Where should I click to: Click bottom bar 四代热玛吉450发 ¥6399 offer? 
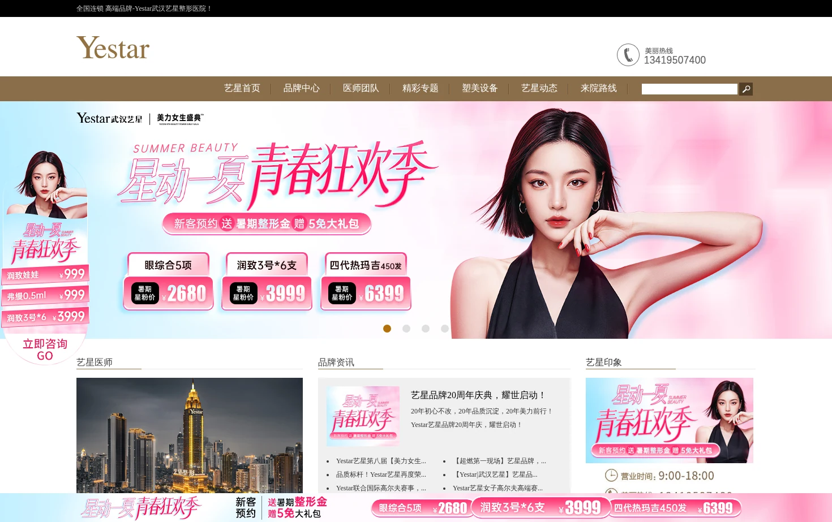point(675,508)
